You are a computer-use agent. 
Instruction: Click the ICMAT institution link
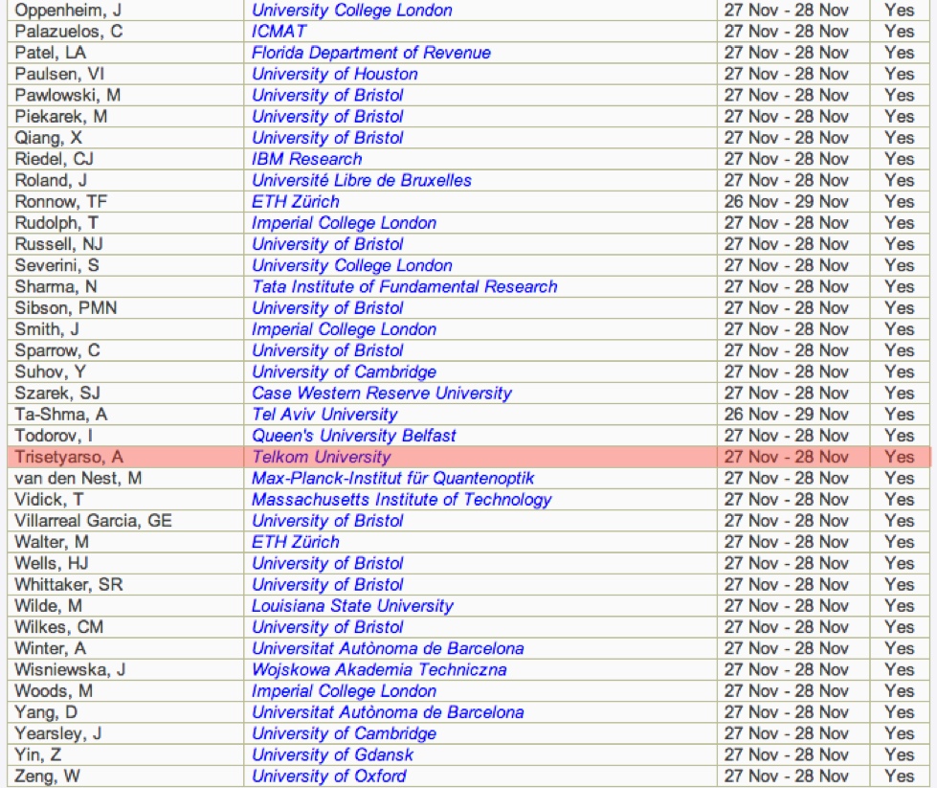(x=279, y=32)
